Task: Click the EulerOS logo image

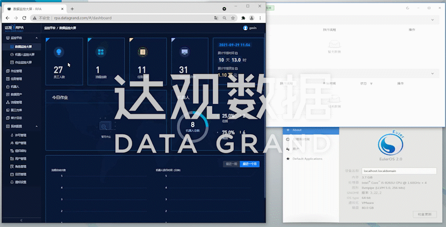Action: [x=391, y=143]
